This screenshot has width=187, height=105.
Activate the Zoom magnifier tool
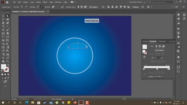(x=8, y=61)
